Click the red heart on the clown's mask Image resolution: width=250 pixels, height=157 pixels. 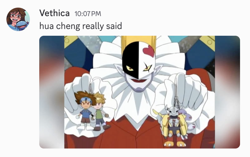149,51
